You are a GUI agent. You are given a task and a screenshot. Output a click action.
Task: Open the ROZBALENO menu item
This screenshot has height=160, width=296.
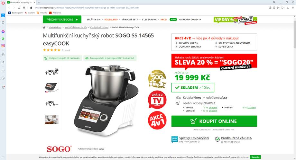click(x=111, y=19)
